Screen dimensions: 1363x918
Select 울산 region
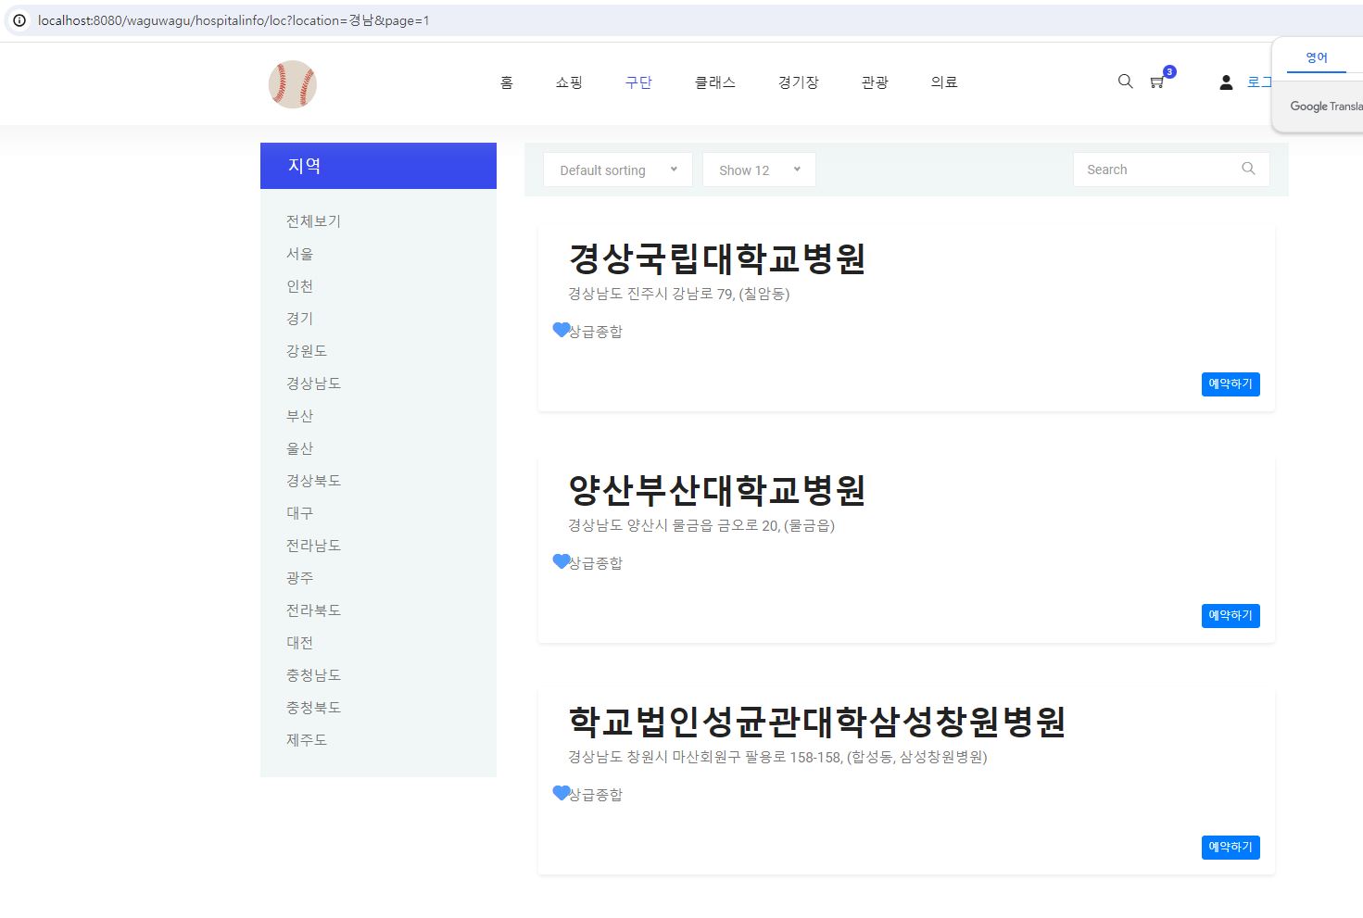pyautogui.click(x=299, y=448)
